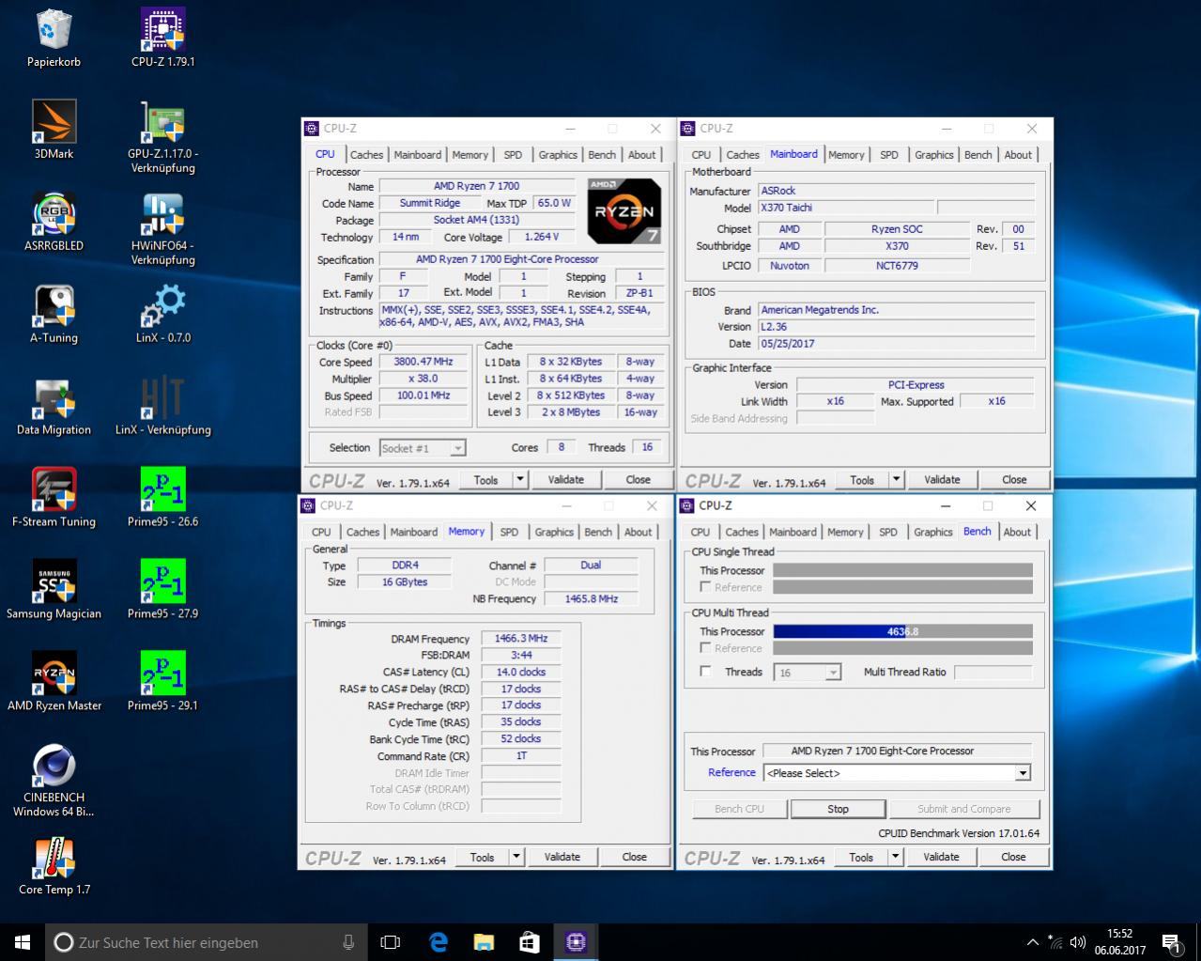
Task: Click the Reference bar under CPU Multi Thread
Action: pos(902,648)
